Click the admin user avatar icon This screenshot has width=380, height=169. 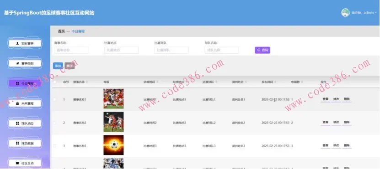pyautogui.click(x=345, y=13)
